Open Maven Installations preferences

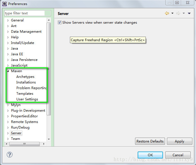26,82
